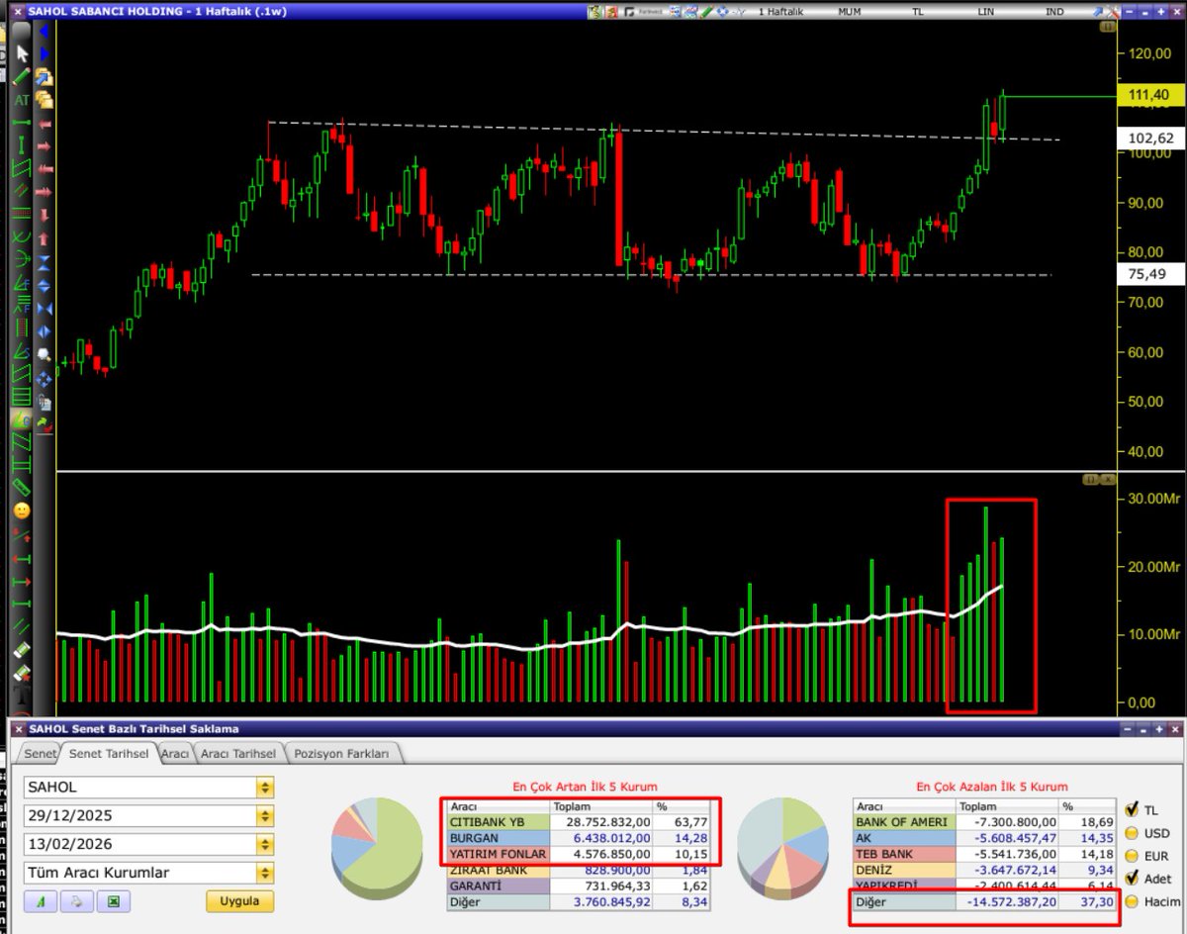Switch to the Aracı tab
The height and width of the screenshot is (934, 1187).
click(x=175, y=753)
